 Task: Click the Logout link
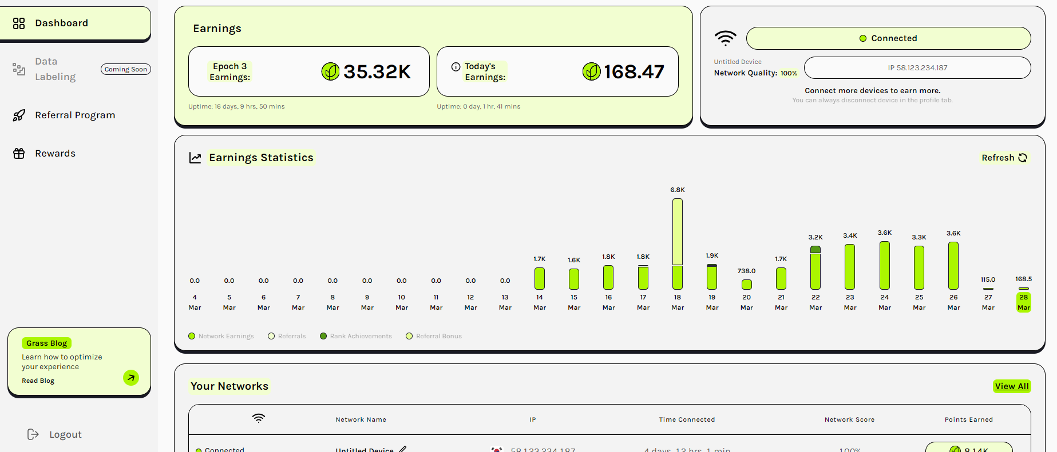65,435
